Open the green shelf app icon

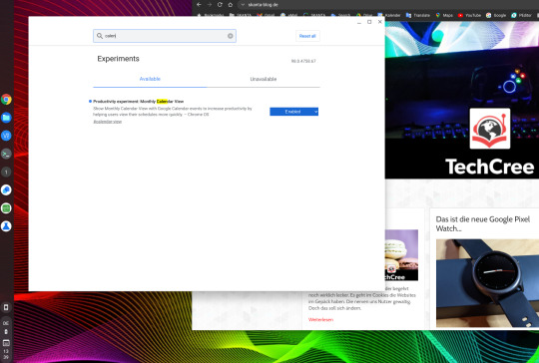pos(6,208)
